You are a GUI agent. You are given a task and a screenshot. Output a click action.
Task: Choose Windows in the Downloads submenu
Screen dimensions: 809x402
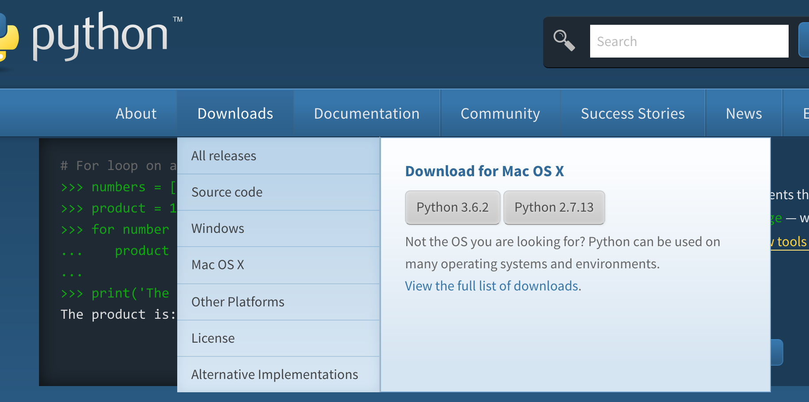click(278, 228)
